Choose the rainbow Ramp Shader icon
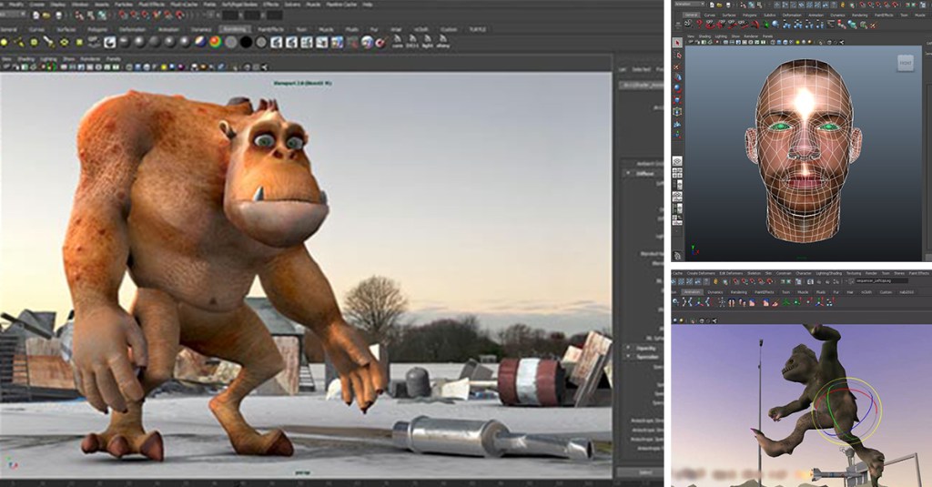This screenshot has width=932, height=487. tap(215, 42)
